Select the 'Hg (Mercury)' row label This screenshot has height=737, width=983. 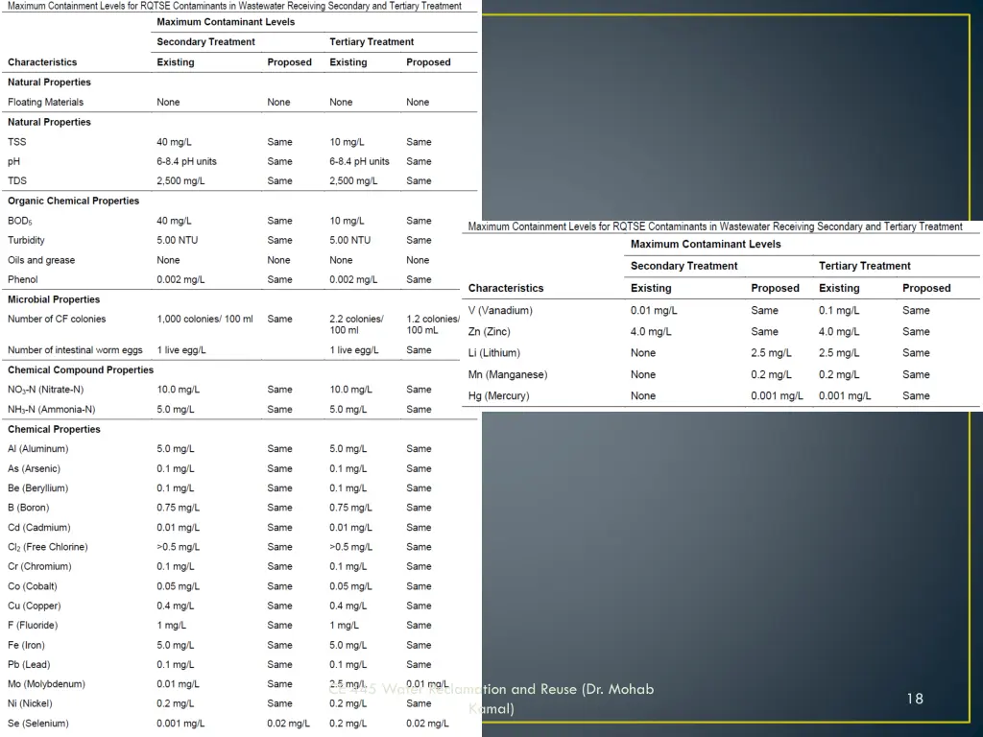pyautogui.click(x=498, y=396)
